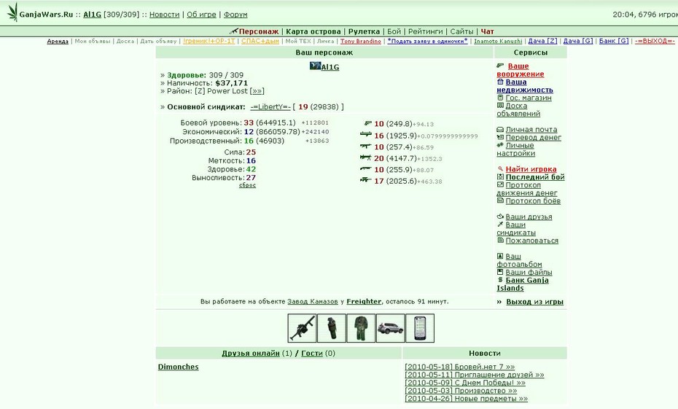The image size is (678, 409).
Task: Click the icon beside Ваши файлы
Action: (500, 273)
